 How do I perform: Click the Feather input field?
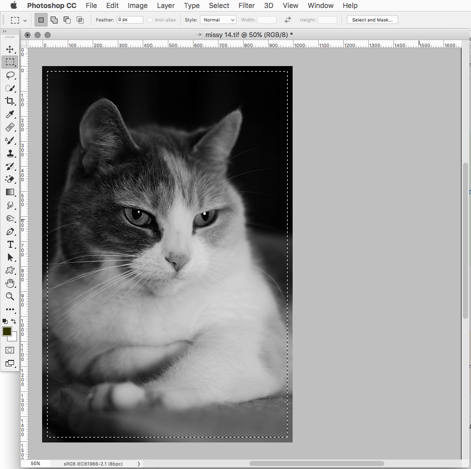point(130,20)
